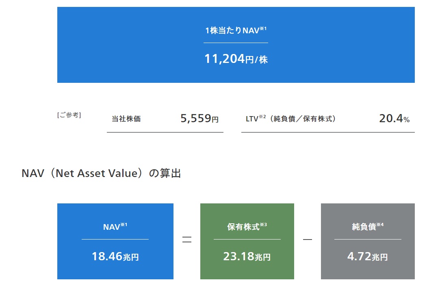Click the equals sign between NAV and 保有株式
The width and height of the screenshot is (440, 285).
pos(187,240)
